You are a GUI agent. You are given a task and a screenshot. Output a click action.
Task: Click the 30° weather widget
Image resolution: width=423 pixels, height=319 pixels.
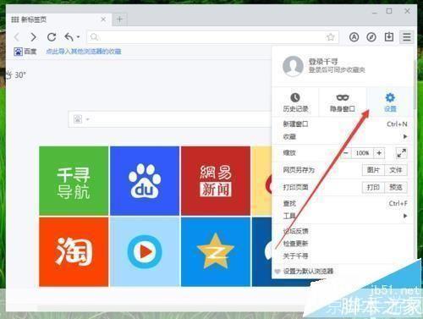click(16, 75)
